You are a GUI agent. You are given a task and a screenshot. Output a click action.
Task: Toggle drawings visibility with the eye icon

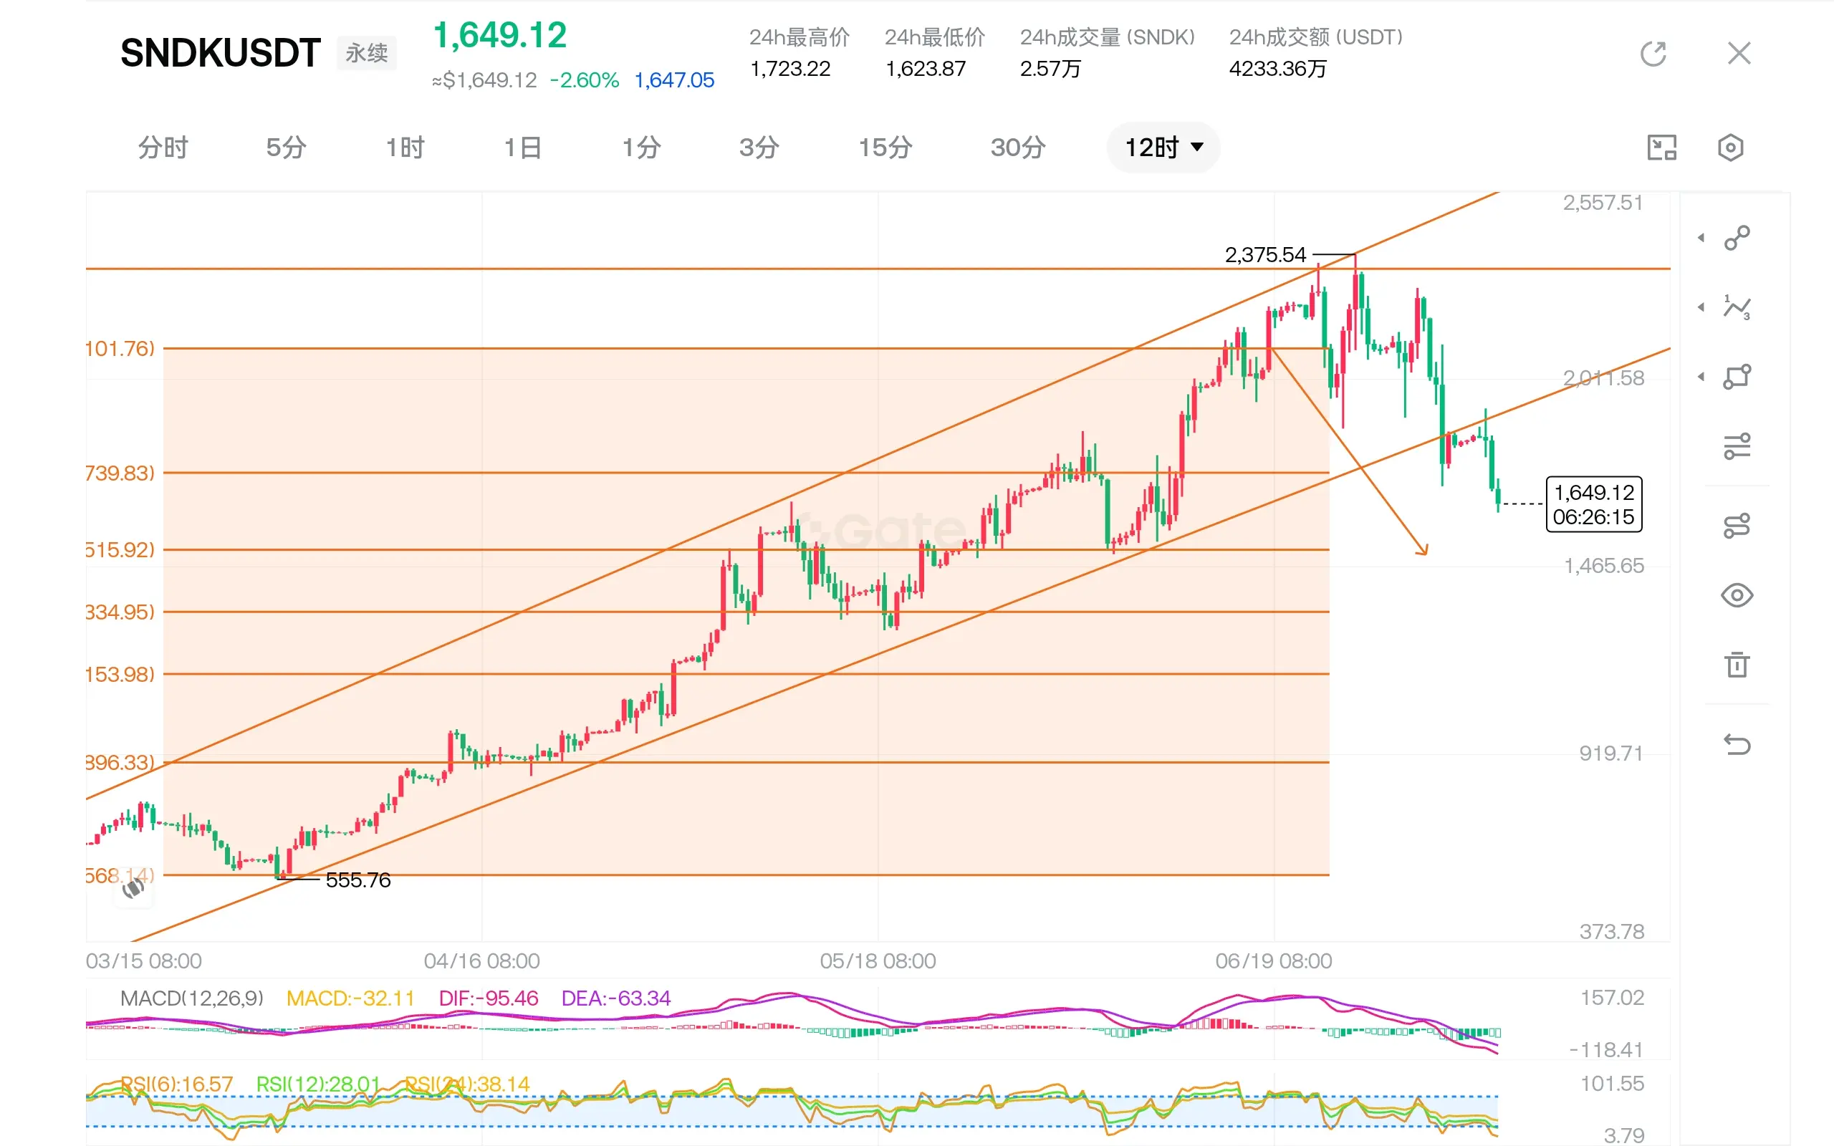[x=1737, y=595]
